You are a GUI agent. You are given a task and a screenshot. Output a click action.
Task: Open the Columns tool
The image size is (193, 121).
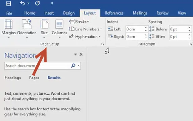[x=59, y=29]
